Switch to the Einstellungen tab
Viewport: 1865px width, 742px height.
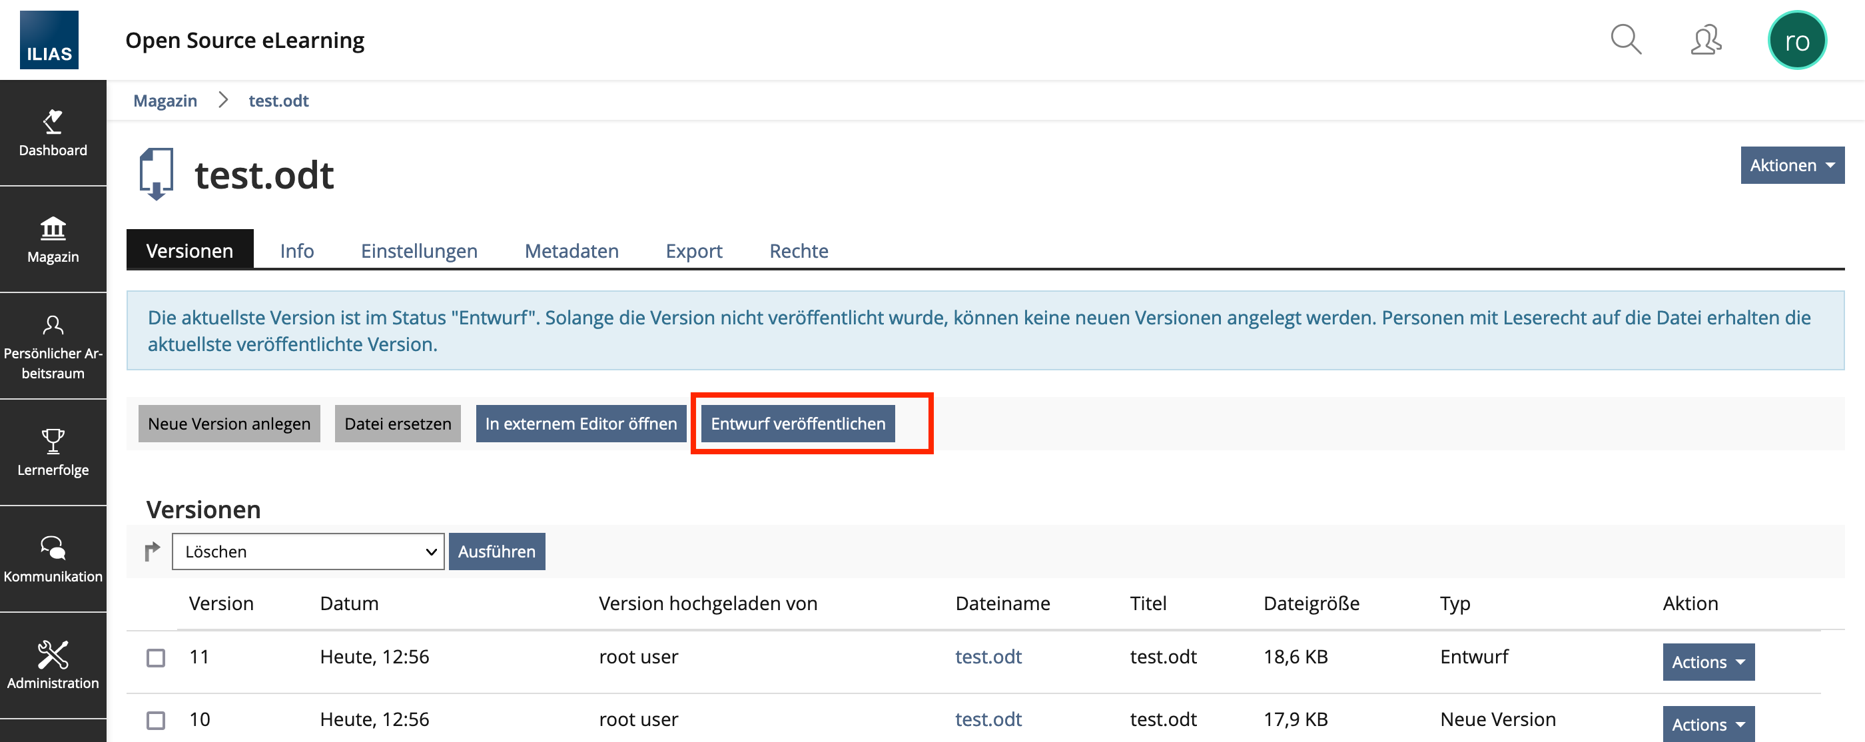click(x=418, y=250)
